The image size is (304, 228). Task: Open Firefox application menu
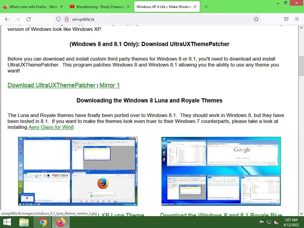[x=297, y=19]
